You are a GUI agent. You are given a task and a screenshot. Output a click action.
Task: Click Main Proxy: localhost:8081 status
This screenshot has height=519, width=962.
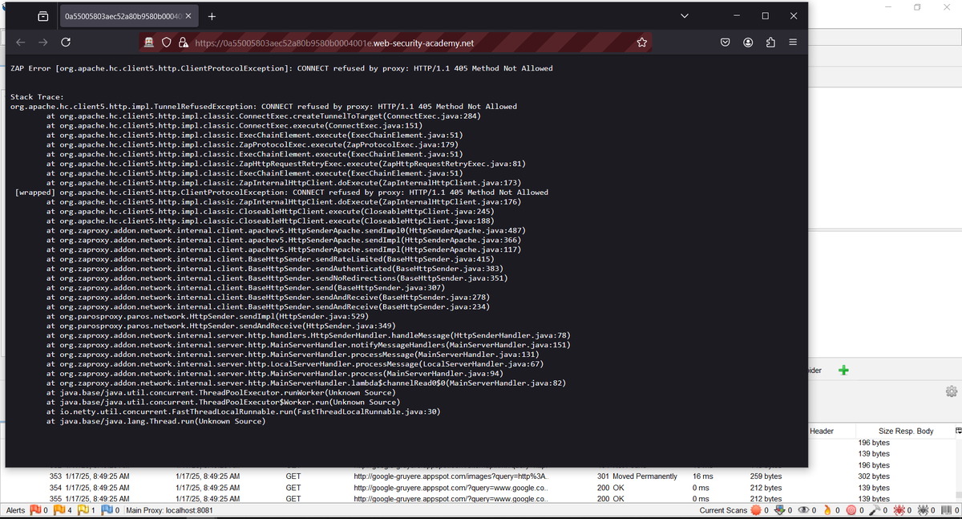pos(169,510)
